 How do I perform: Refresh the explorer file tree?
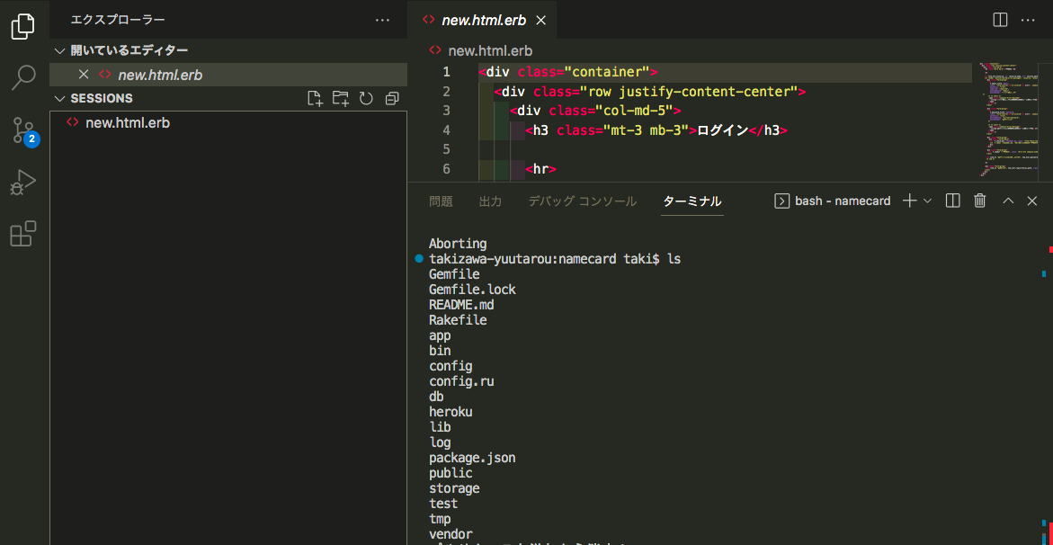pyautogui.click(x=366, y=99)
